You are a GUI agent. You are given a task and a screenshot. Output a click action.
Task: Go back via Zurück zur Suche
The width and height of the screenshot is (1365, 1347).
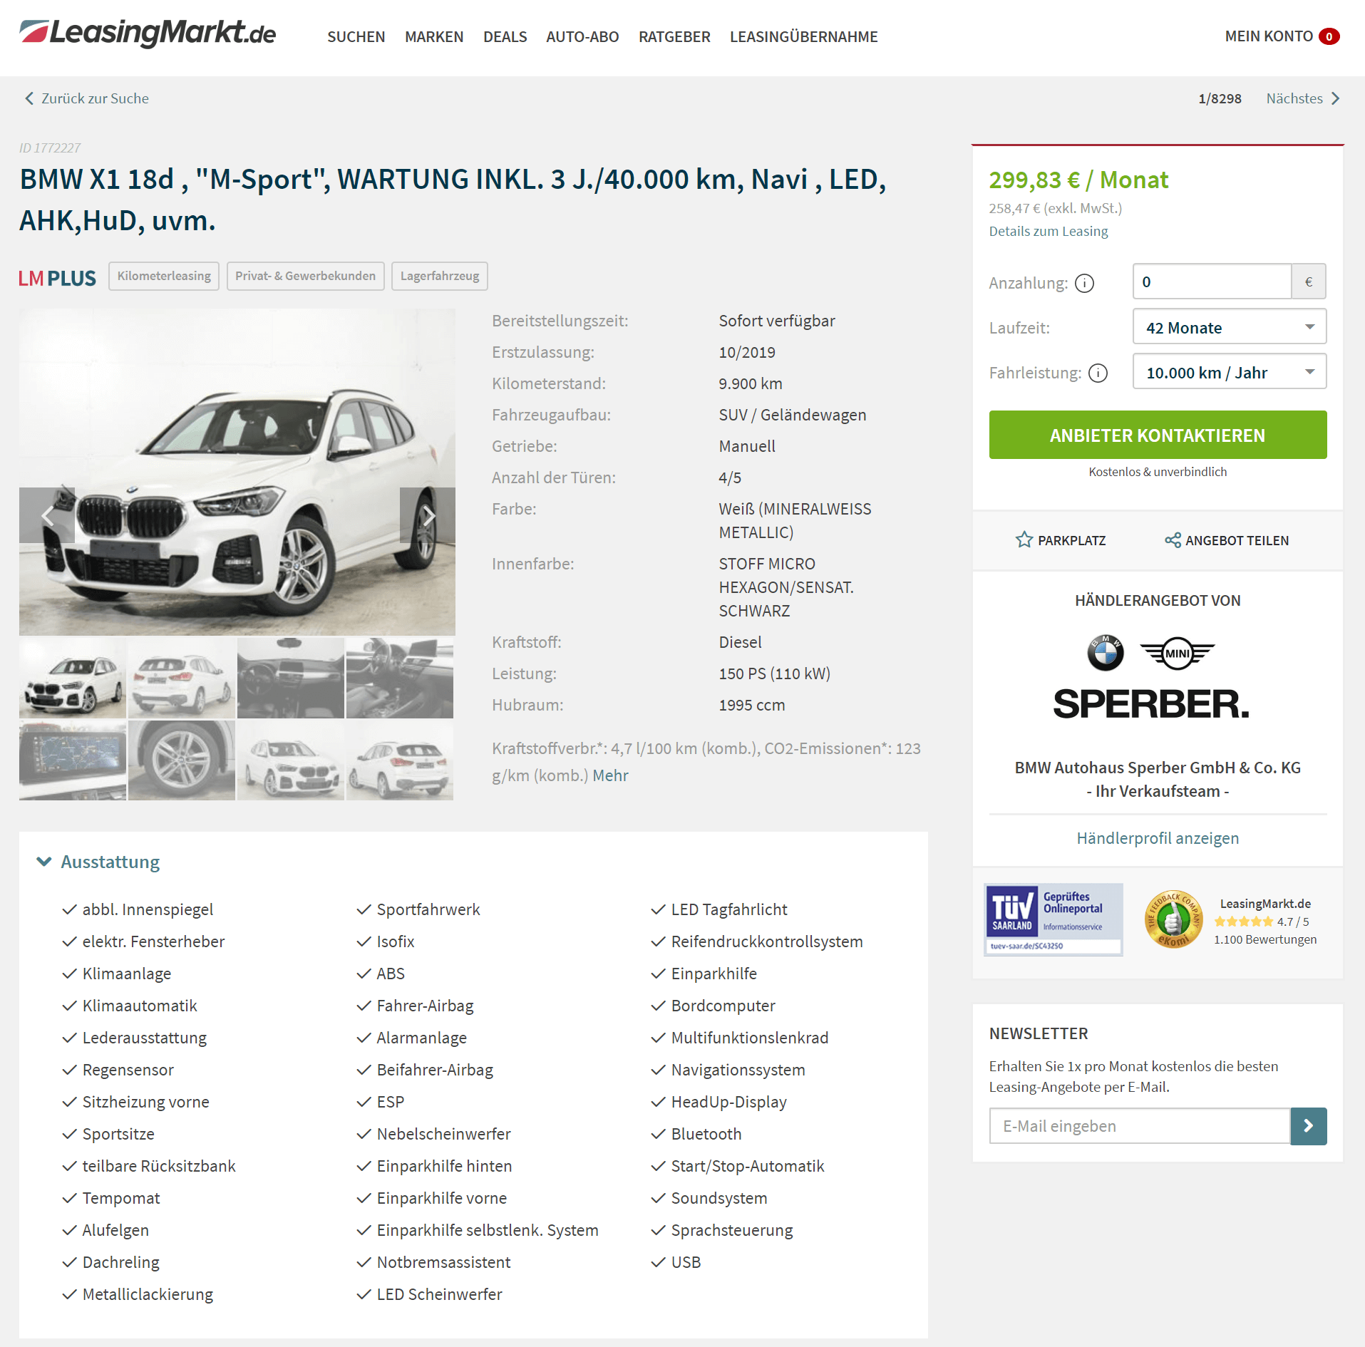pos(87,98)
